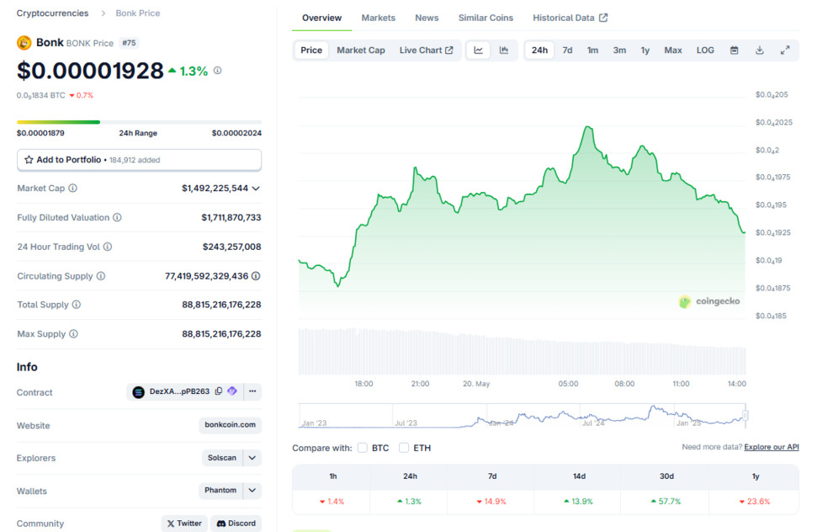Screen dimensions: 828x532
Task: Click the 30d 57.7% change value
Action: pyautogui.click(x=666, y=502)
